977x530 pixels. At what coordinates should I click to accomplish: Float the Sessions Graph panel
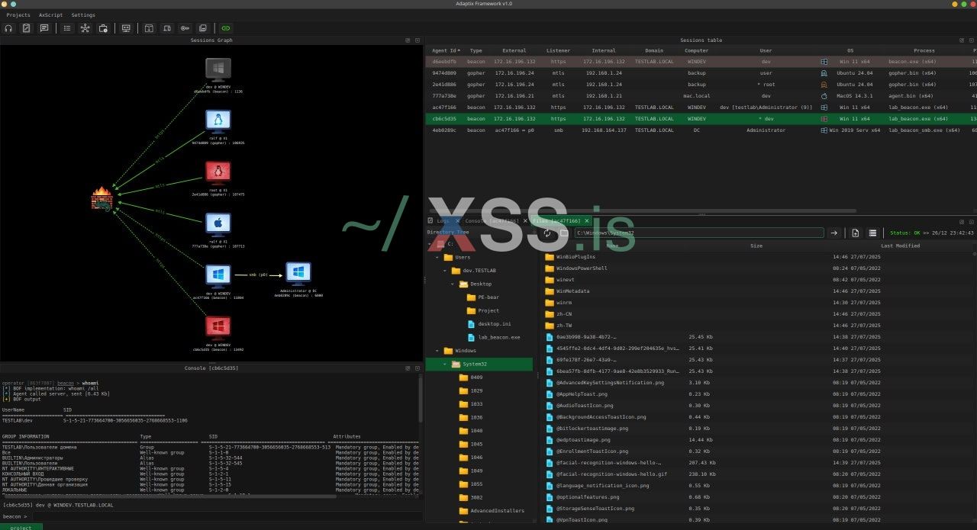click(x=408, y=40)
